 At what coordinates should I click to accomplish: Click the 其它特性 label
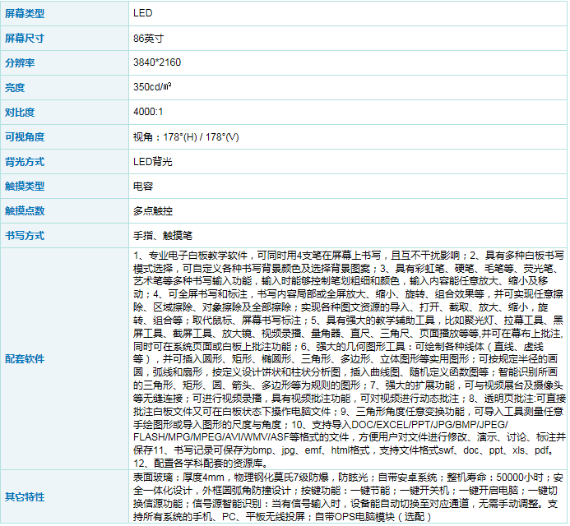click(25, 497)
